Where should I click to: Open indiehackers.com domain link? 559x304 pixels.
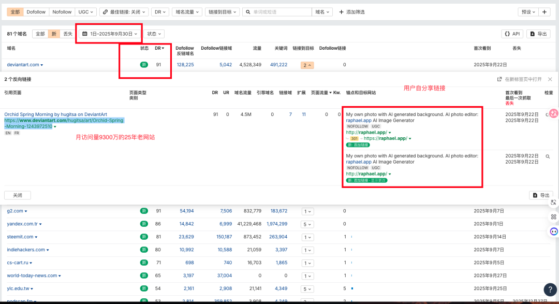click(x=26, y=250)
